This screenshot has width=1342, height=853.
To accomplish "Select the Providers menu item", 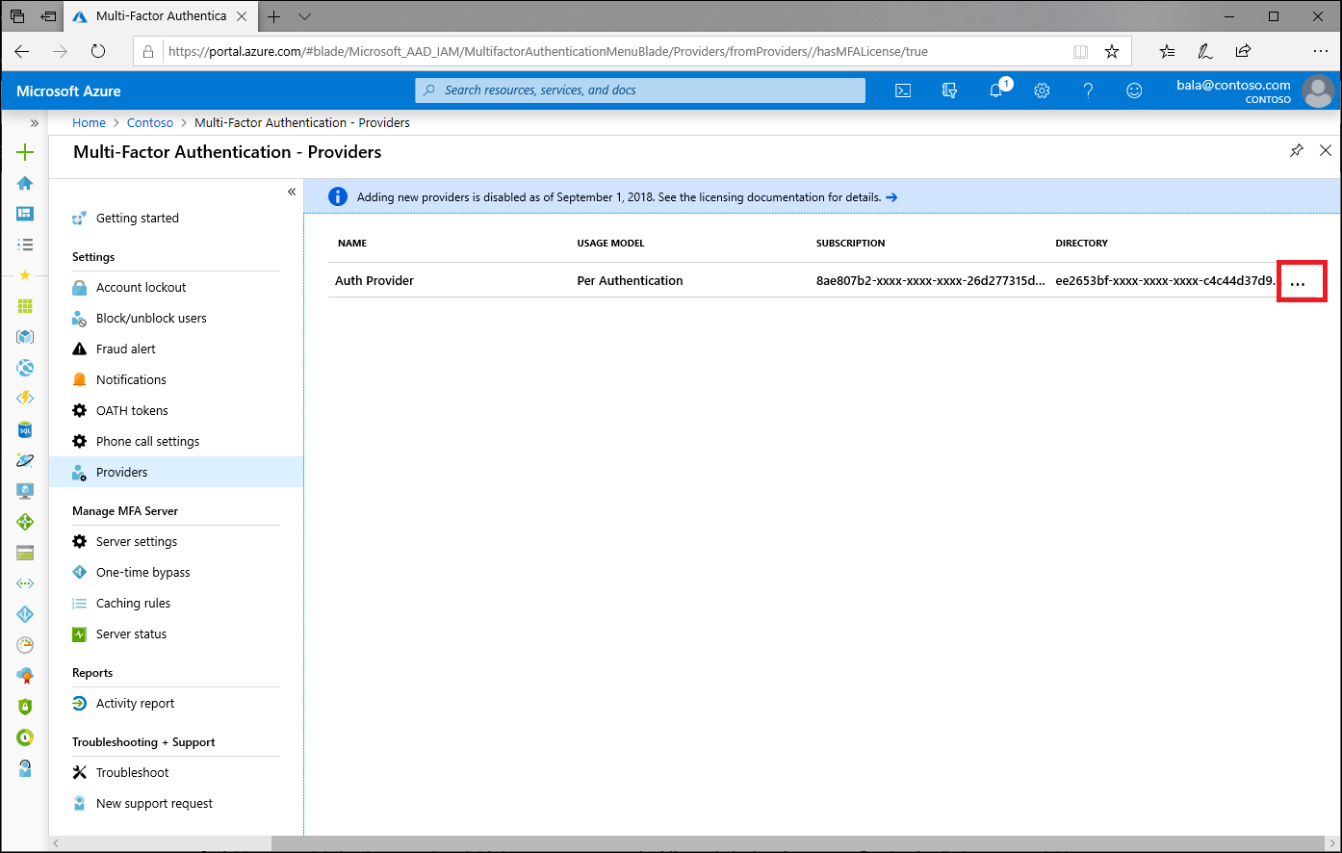I will coord(176,472).
